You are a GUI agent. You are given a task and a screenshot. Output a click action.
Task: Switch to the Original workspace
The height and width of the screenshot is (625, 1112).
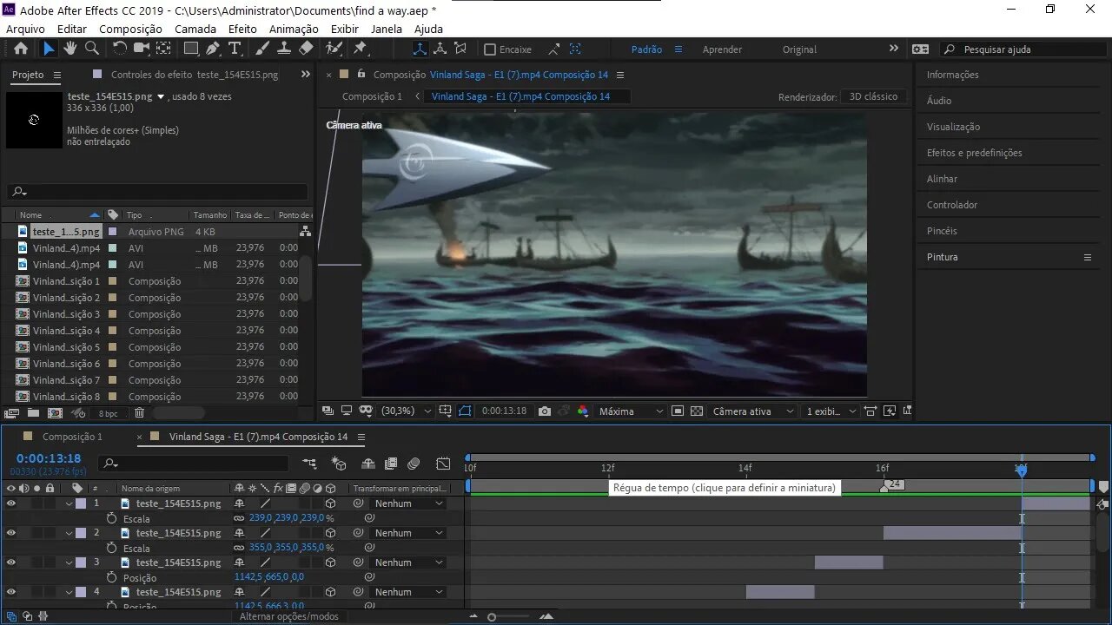799,49
